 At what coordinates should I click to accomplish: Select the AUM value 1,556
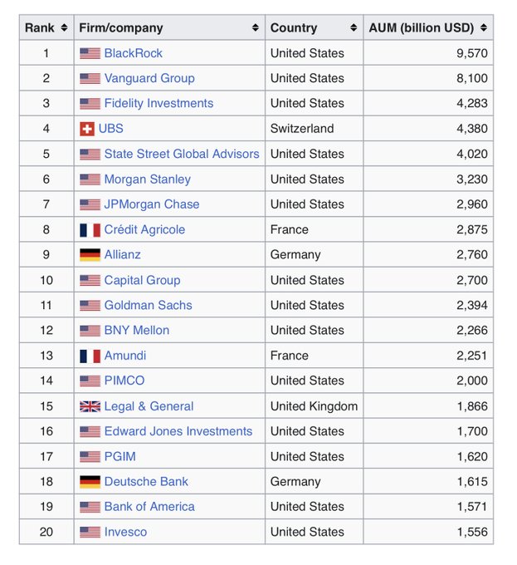tap(472, 532)
